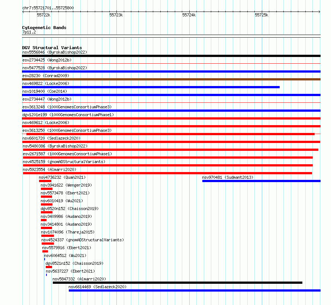Select the red bar of dgv8521n152
The width and height of the screenshot is (331, 305).
point(49,267)
